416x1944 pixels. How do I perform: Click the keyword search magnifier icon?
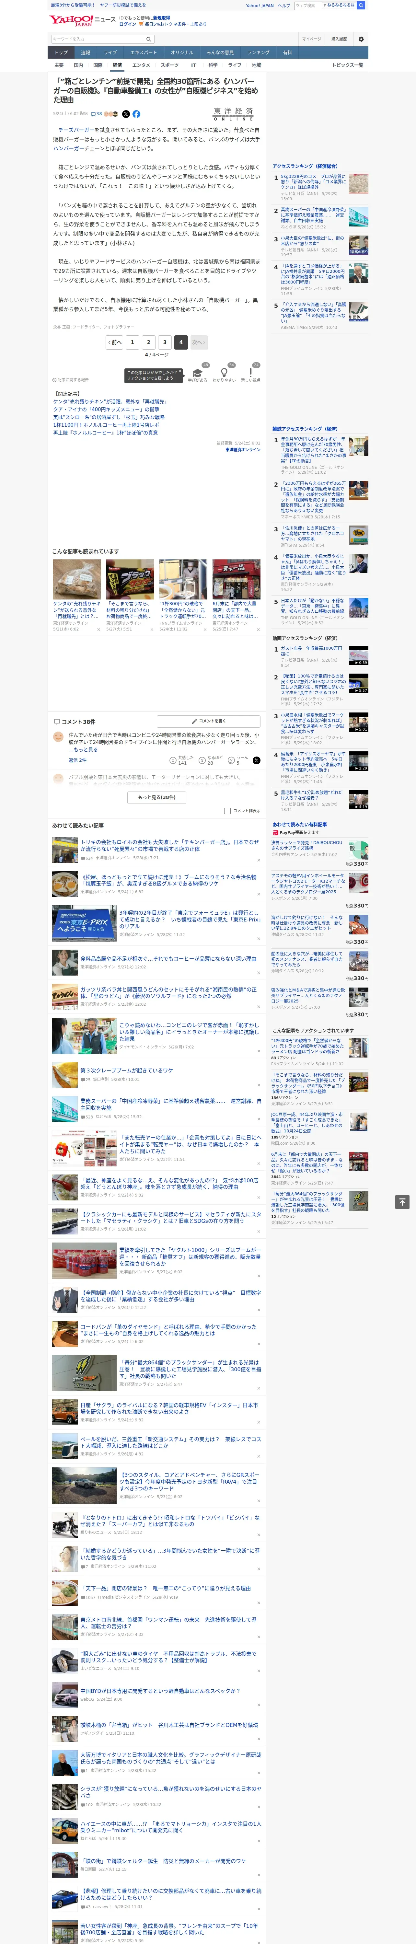click(x=149, y=39)
